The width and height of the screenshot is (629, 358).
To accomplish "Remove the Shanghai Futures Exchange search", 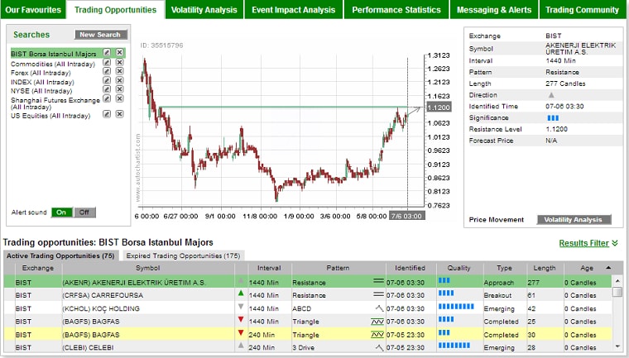I will pyautogui.click(x=119, y=98).
